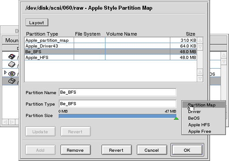This screenshot has height=161, width=229.
Task: Select the Apple_Driver43 partition row
Action: 111,46
